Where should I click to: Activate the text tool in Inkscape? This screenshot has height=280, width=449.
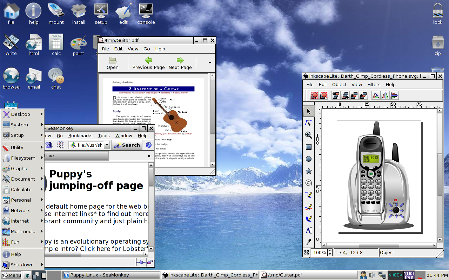coord(309,230)
